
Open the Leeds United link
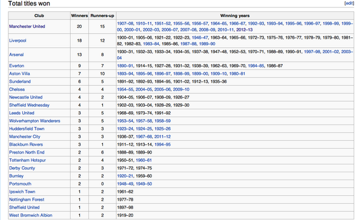pyautogui.click(x=22, y=113)
